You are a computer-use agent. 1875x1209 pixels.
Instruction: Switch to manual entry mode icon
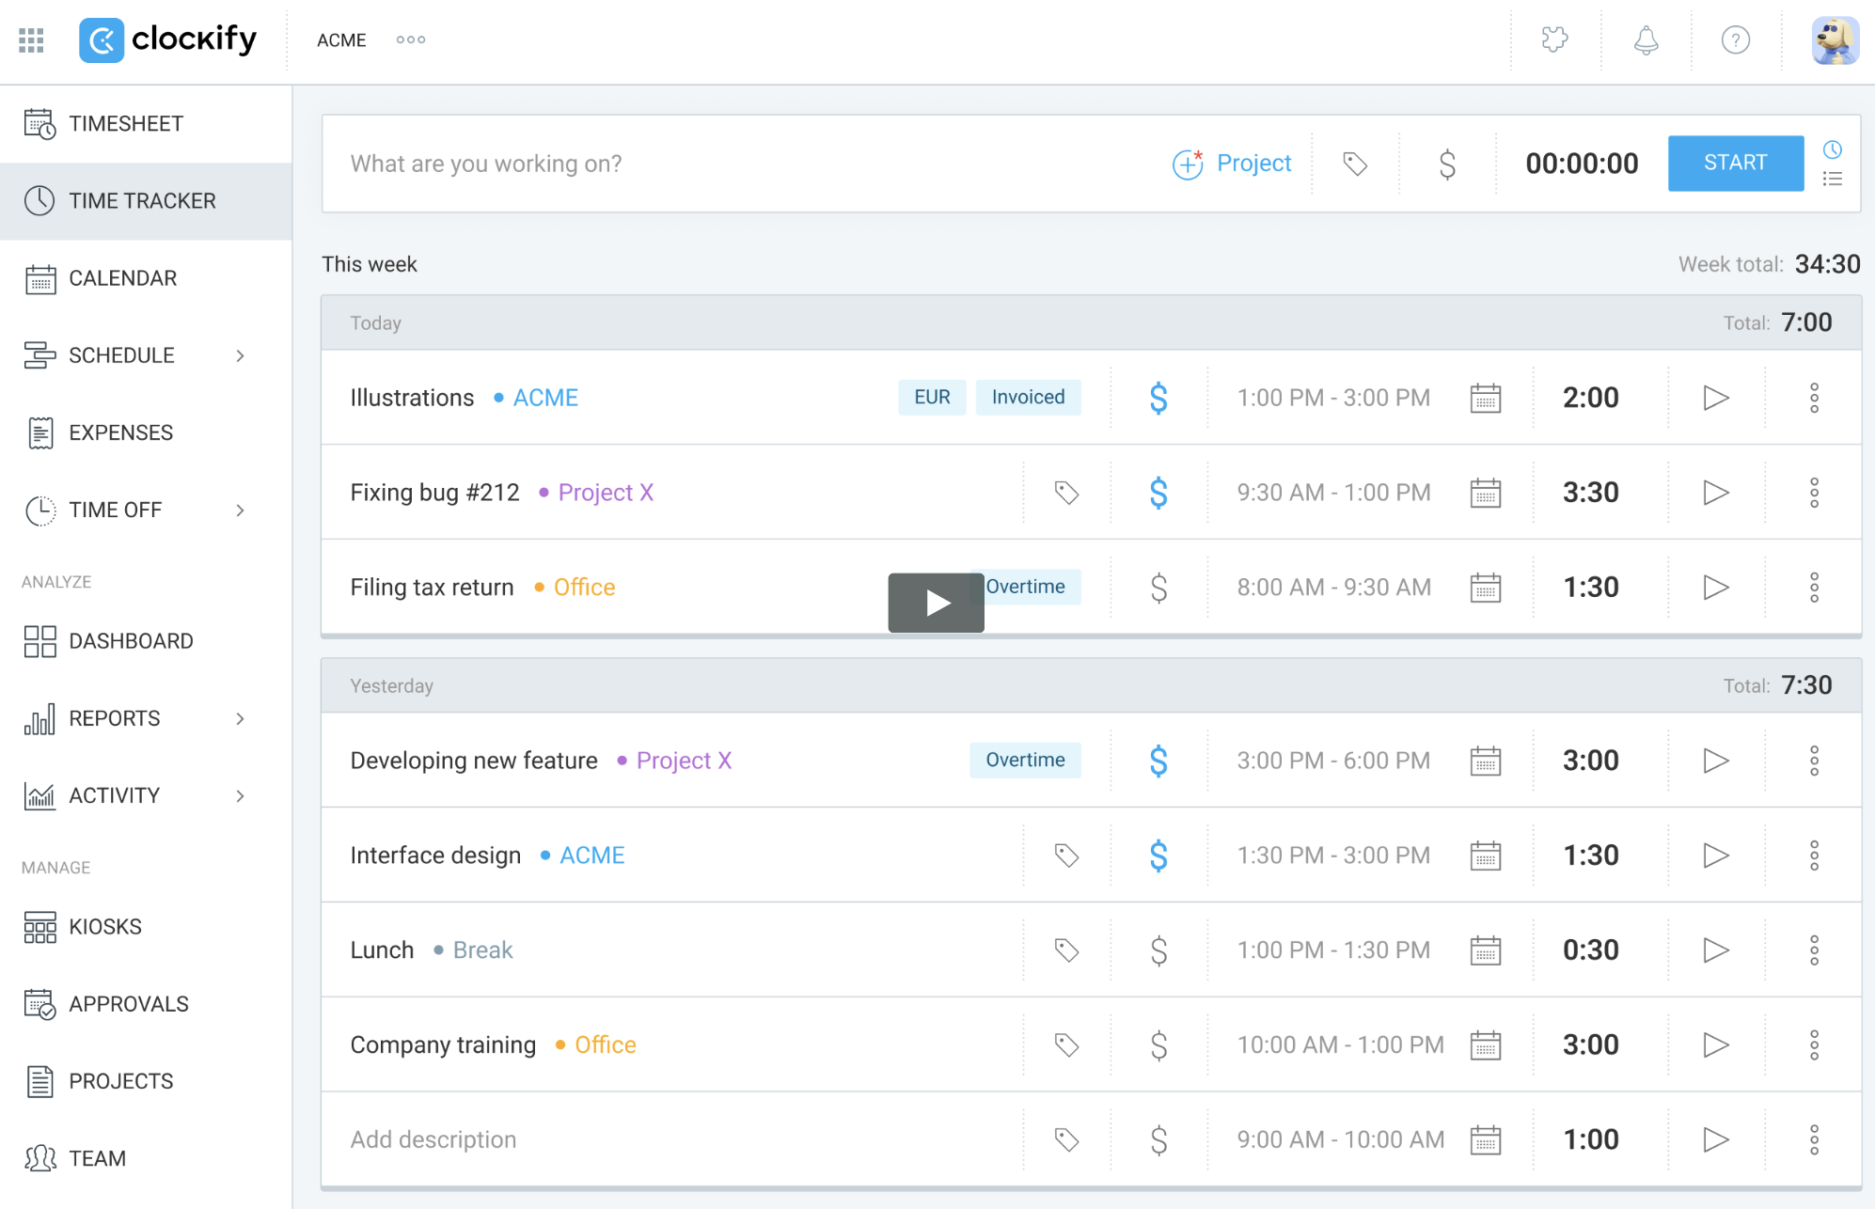tap(1832, 179)
